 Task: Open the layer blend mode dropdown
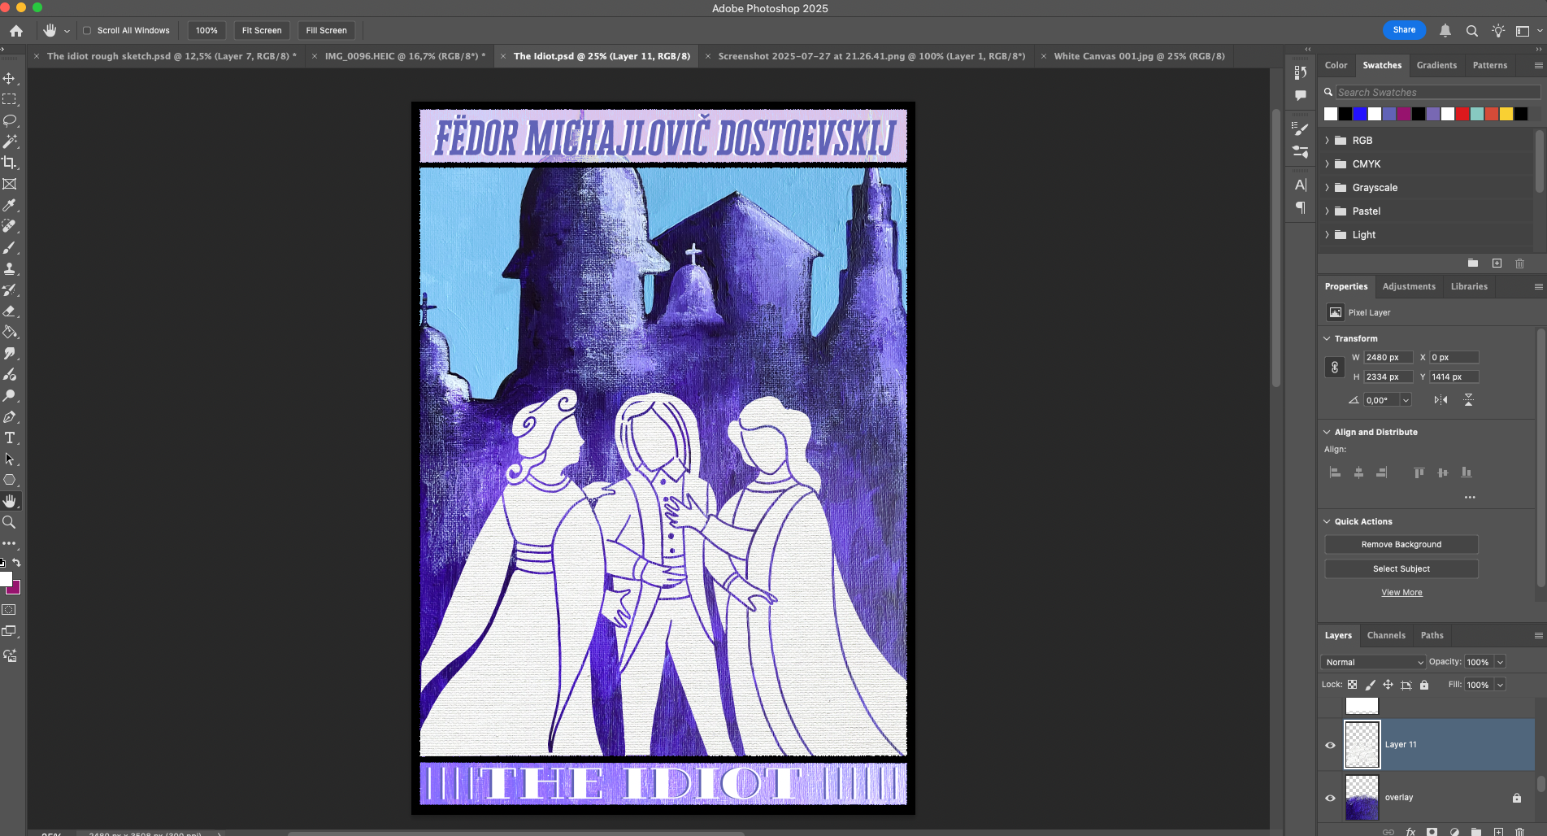[1372, 662]
